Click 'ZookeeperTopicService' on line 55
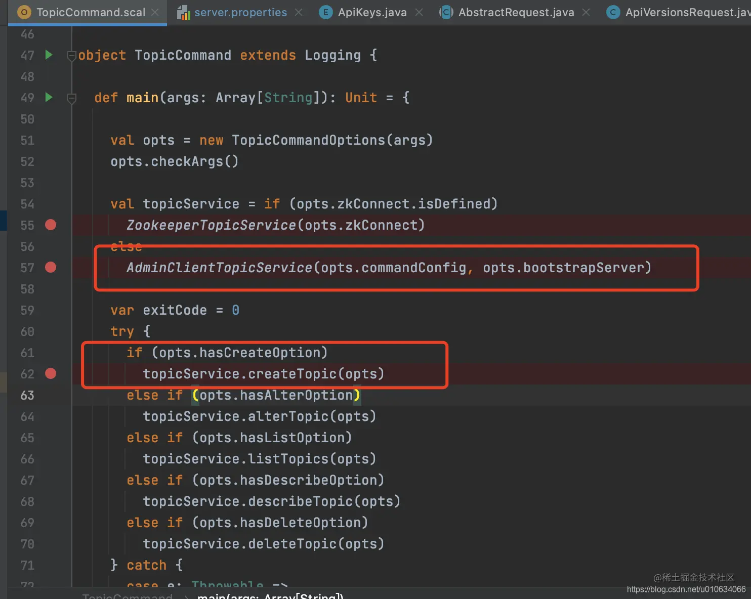 click(212, 225)
